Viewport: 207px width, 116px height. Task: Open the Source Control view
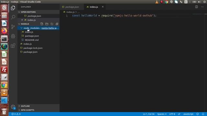[x=13, y=27]
